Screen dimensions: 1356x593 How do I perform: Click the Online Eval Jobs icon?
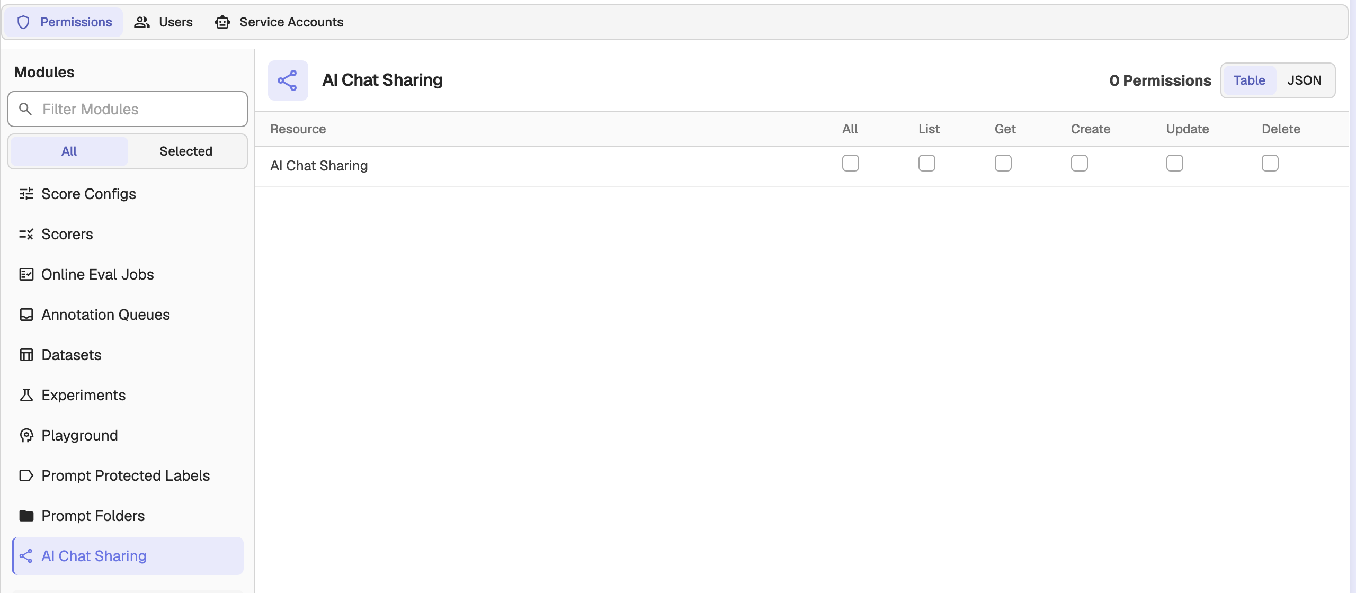[26, 274]
